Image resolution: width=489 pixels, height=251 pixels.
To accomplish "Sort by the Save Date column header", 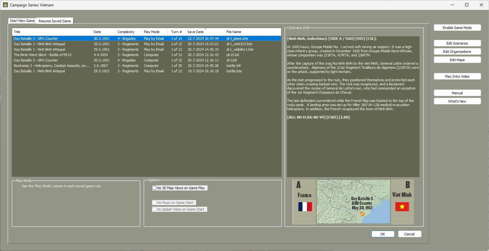I will click(205, 32).
